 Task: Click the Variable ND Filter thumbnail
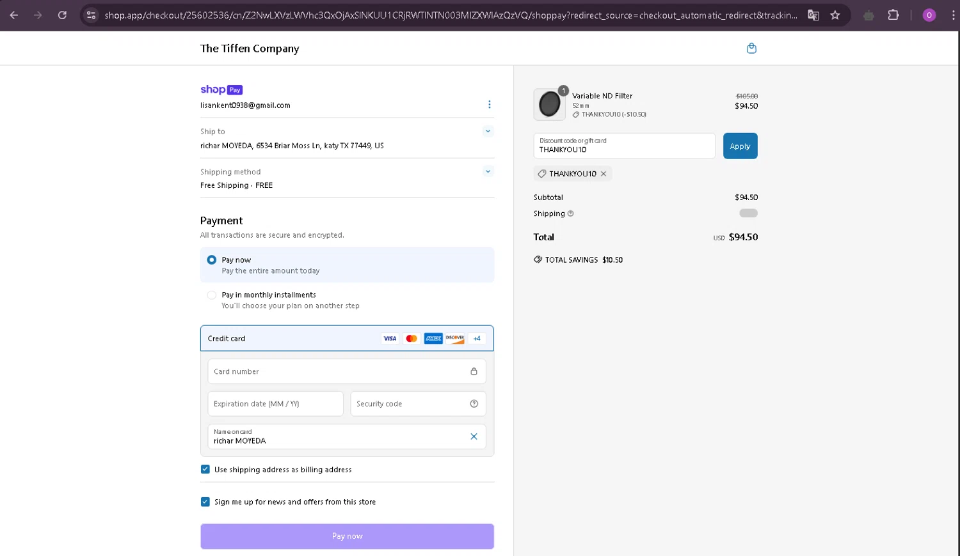(549, 104)
